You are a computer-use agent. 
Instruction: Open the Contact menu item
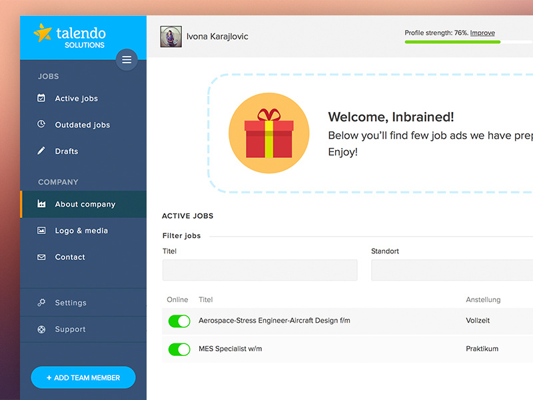83,257
